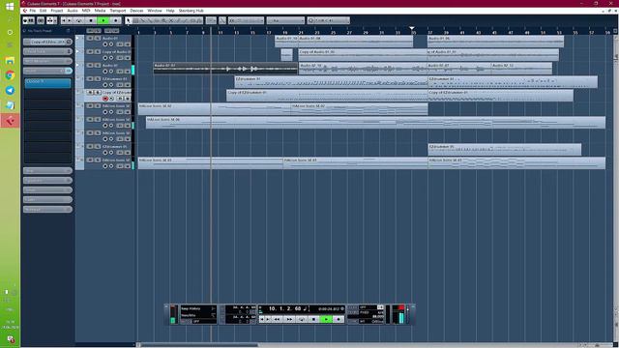
Task: Click the Play button in the transport panel
Action: point(327,319)
